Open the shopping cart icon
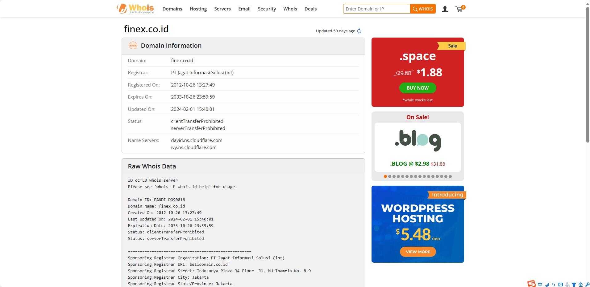This screenshot has width=590, height=287. click(x=460, y=9)
